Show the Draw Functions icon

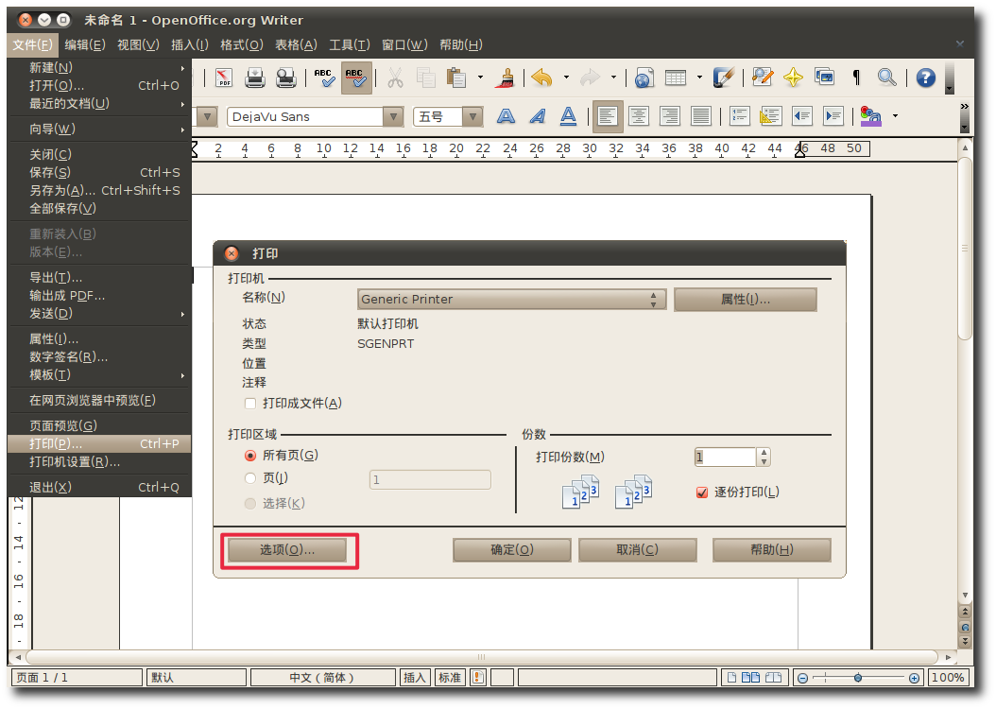pyautogui.click(x=724, y=78)
